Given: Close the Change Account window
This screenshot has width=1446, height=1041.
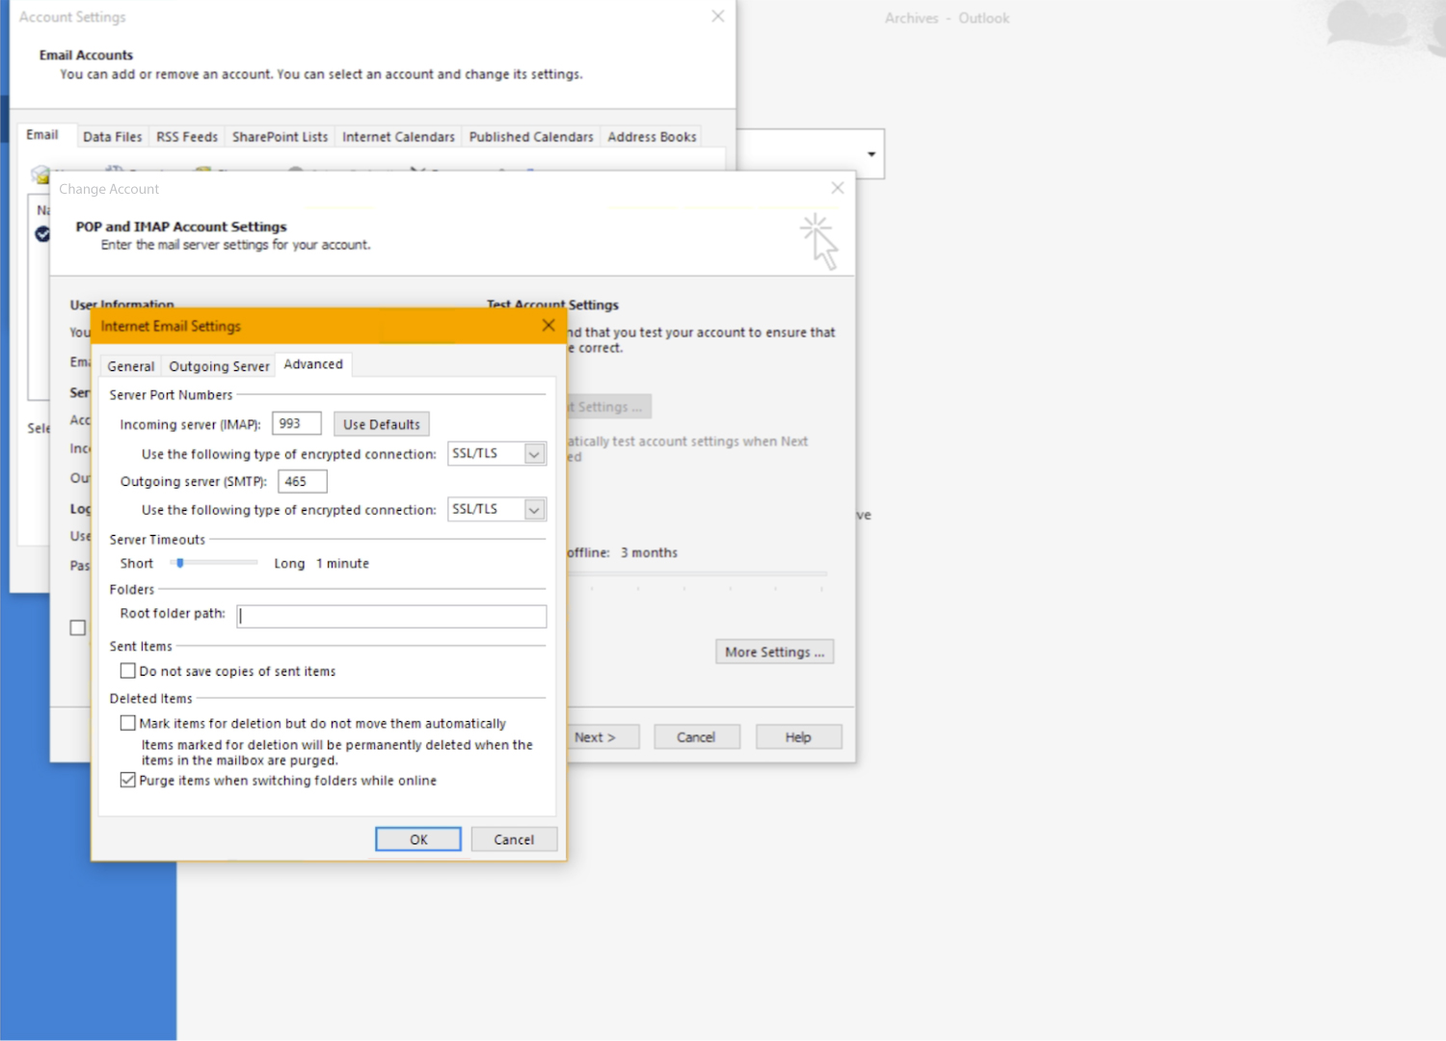Looking at the screenshot, I should click(837, 188).
